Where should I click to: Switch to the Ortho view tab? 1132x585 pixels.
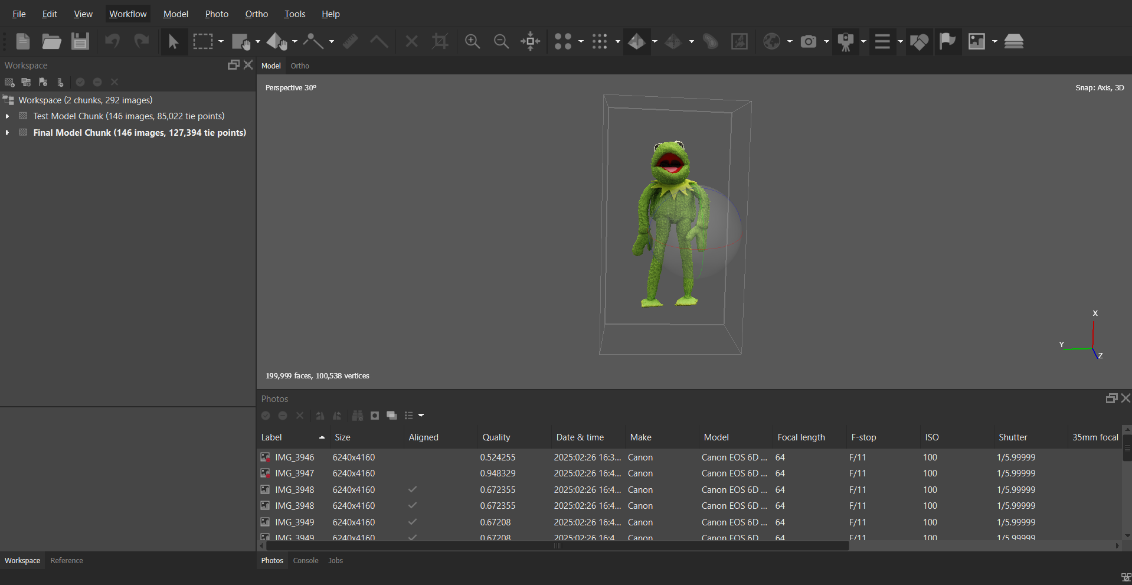point(300,66)
